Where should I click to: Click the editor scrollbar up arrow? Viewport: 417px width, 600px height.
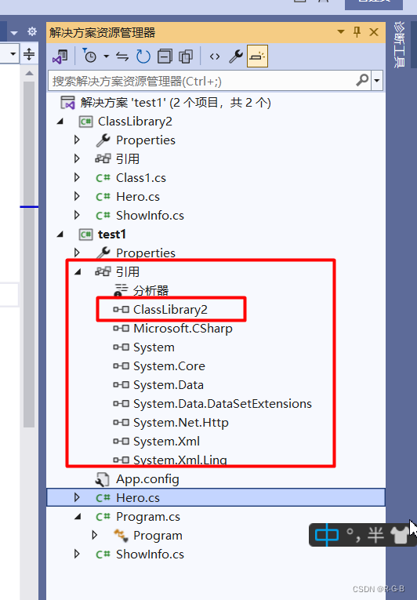(x=30, y=73)
